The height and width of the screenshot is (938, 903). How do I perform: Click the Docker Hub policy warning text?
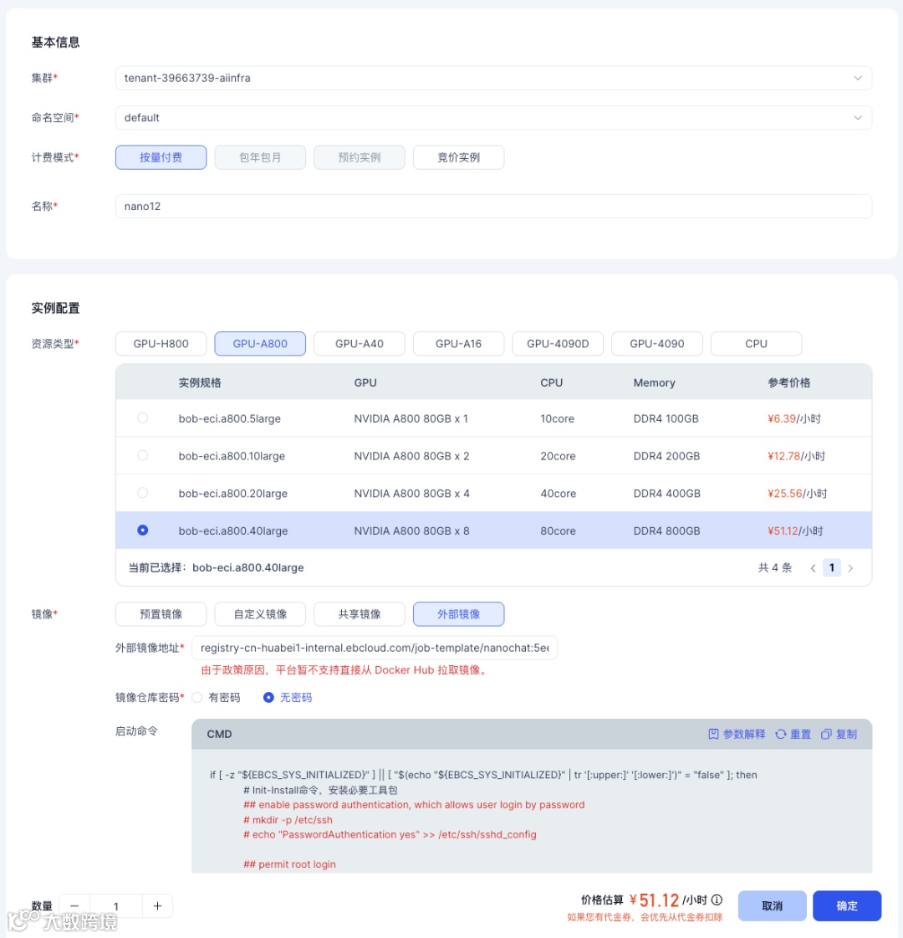(345, 670)
